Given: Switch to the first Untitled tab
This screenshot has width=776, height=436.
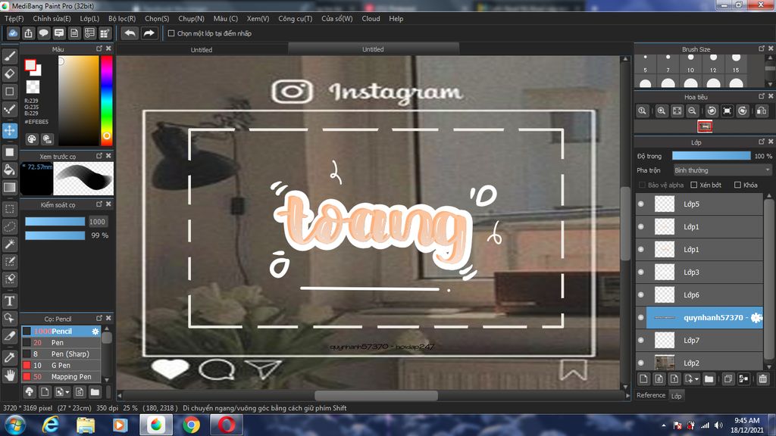Looking at the screenshot, I should (202, 49).
